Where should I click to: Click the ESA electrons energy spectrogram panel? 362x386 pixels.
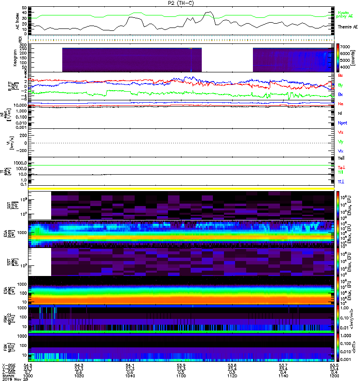coord(181,290)
